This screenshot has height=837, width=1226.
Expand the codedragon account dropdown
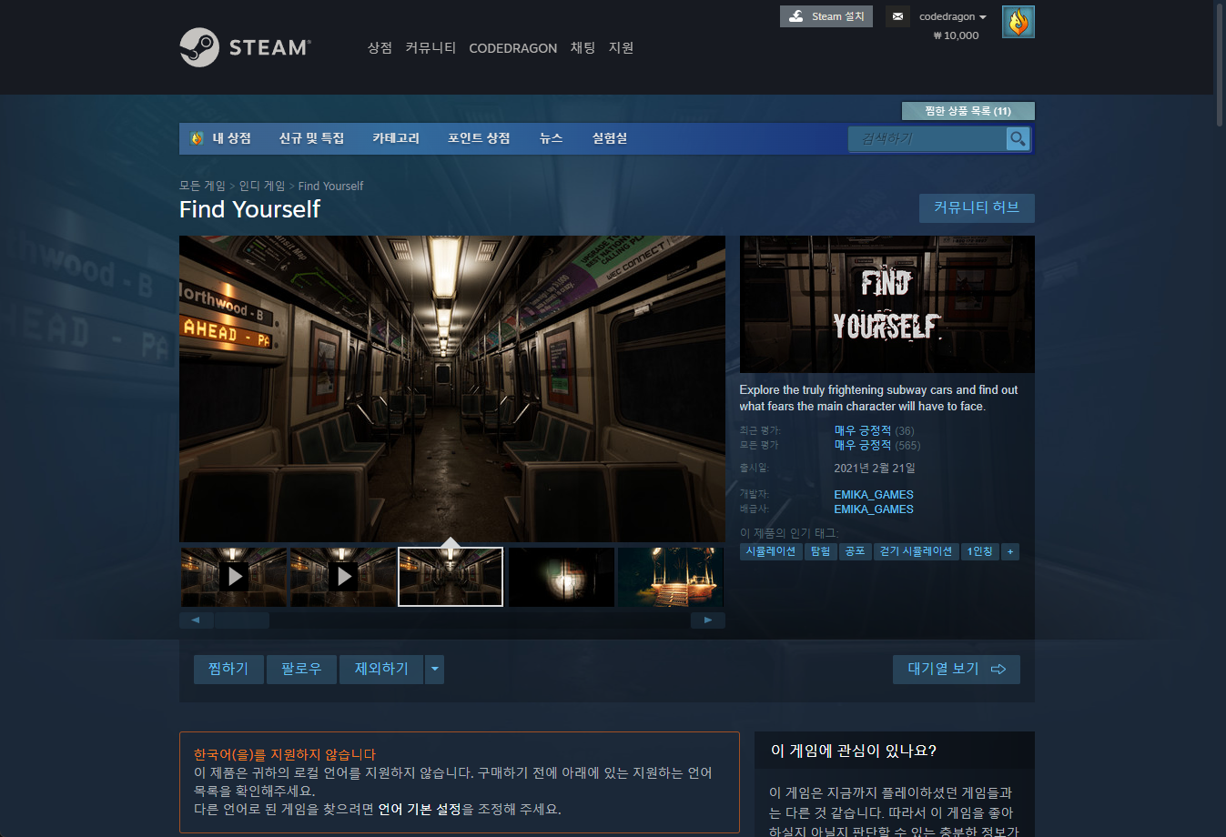click(952, 16)
